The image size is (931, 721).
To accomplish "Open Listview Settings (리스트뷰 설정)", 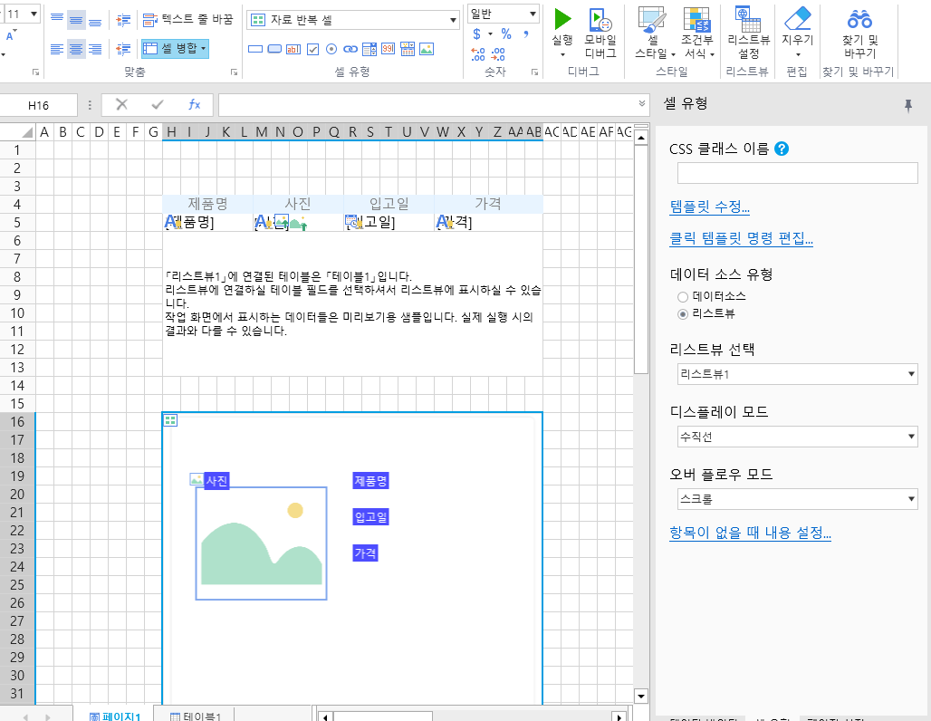I will pyautogui.click(x=747, y=20).
